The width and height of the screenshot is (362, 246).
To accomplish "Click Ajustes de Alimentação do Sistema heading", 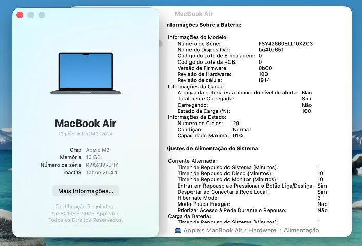I will (213, 148).
